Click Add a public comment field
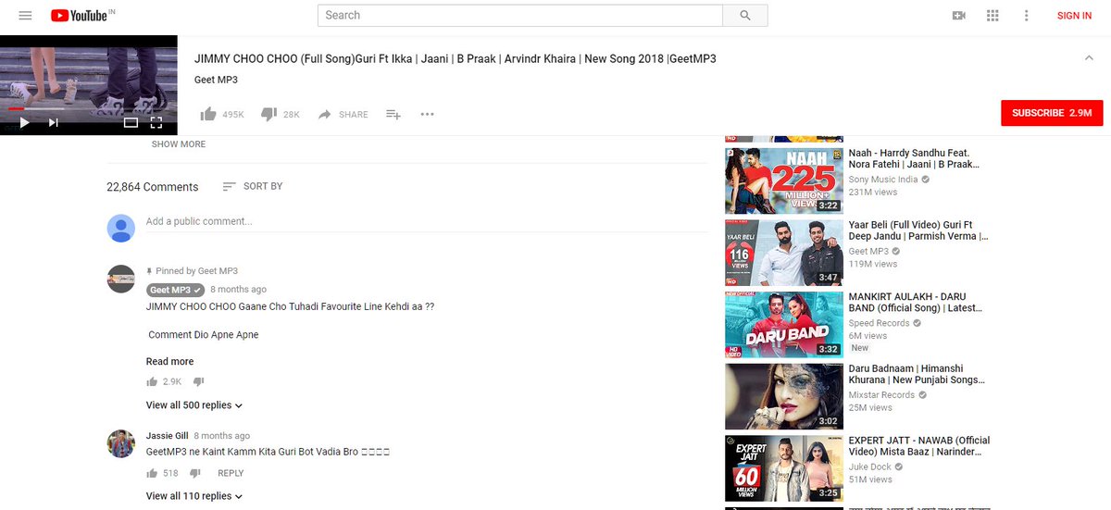The image size is (1111, 510). pyautogui.click(x=427, y=222)
